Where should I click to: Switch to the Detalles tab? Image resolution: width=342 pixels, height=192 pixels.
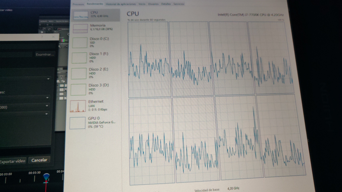(x=166, y=4)
